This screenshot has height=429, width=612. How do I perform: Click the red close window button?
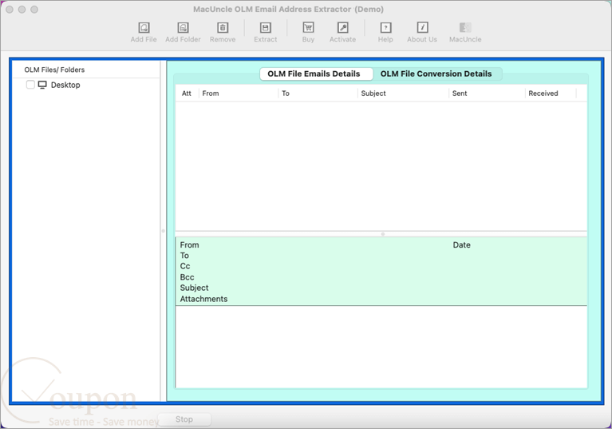click(x=10, y=10)
